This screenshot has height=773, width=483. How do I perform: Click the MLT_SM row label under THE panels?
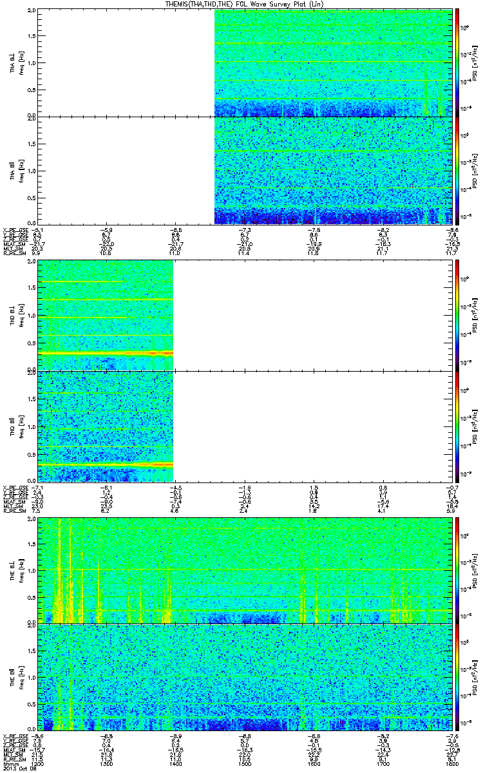pos(12,756)
